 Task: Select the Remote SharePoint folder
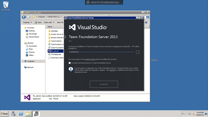click(56, 38)
